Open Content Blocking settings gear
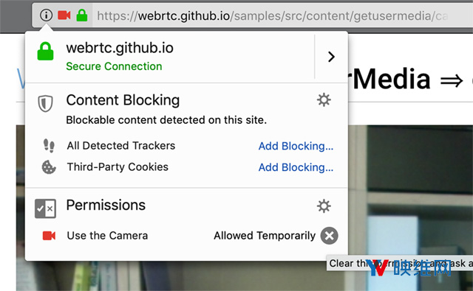Viewport: 473px width, 291px height. [324, 99]
